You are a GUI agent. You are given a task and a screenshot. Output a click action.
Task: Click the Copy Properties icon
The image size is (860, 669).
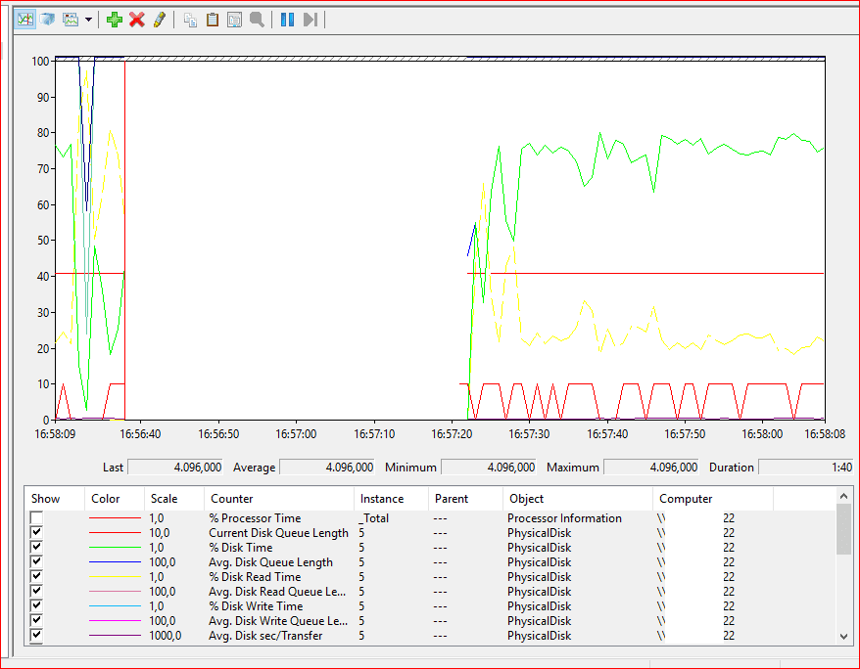[x=190, y=20]
